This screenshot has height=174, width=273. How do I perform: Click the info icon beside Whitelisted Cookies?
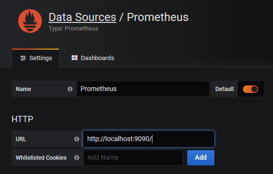coord(77,158)
